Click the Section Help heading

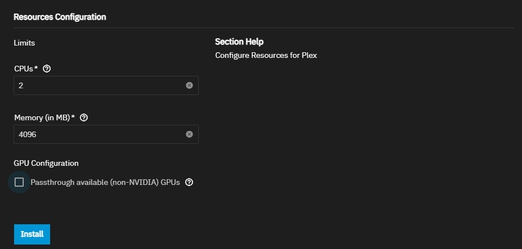coord(239,42)
